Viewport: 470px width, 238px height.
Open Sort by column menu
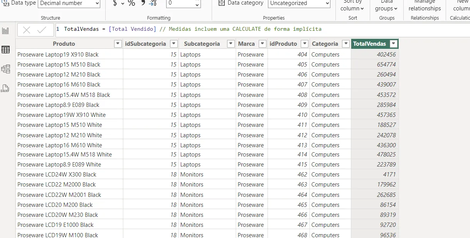click(x=352, y=5)
